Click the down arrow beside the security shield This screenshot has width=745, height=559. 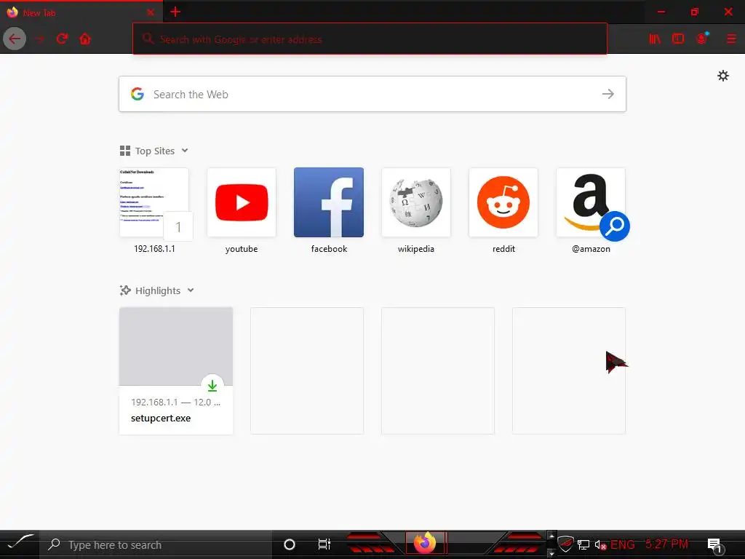point(551,553)
